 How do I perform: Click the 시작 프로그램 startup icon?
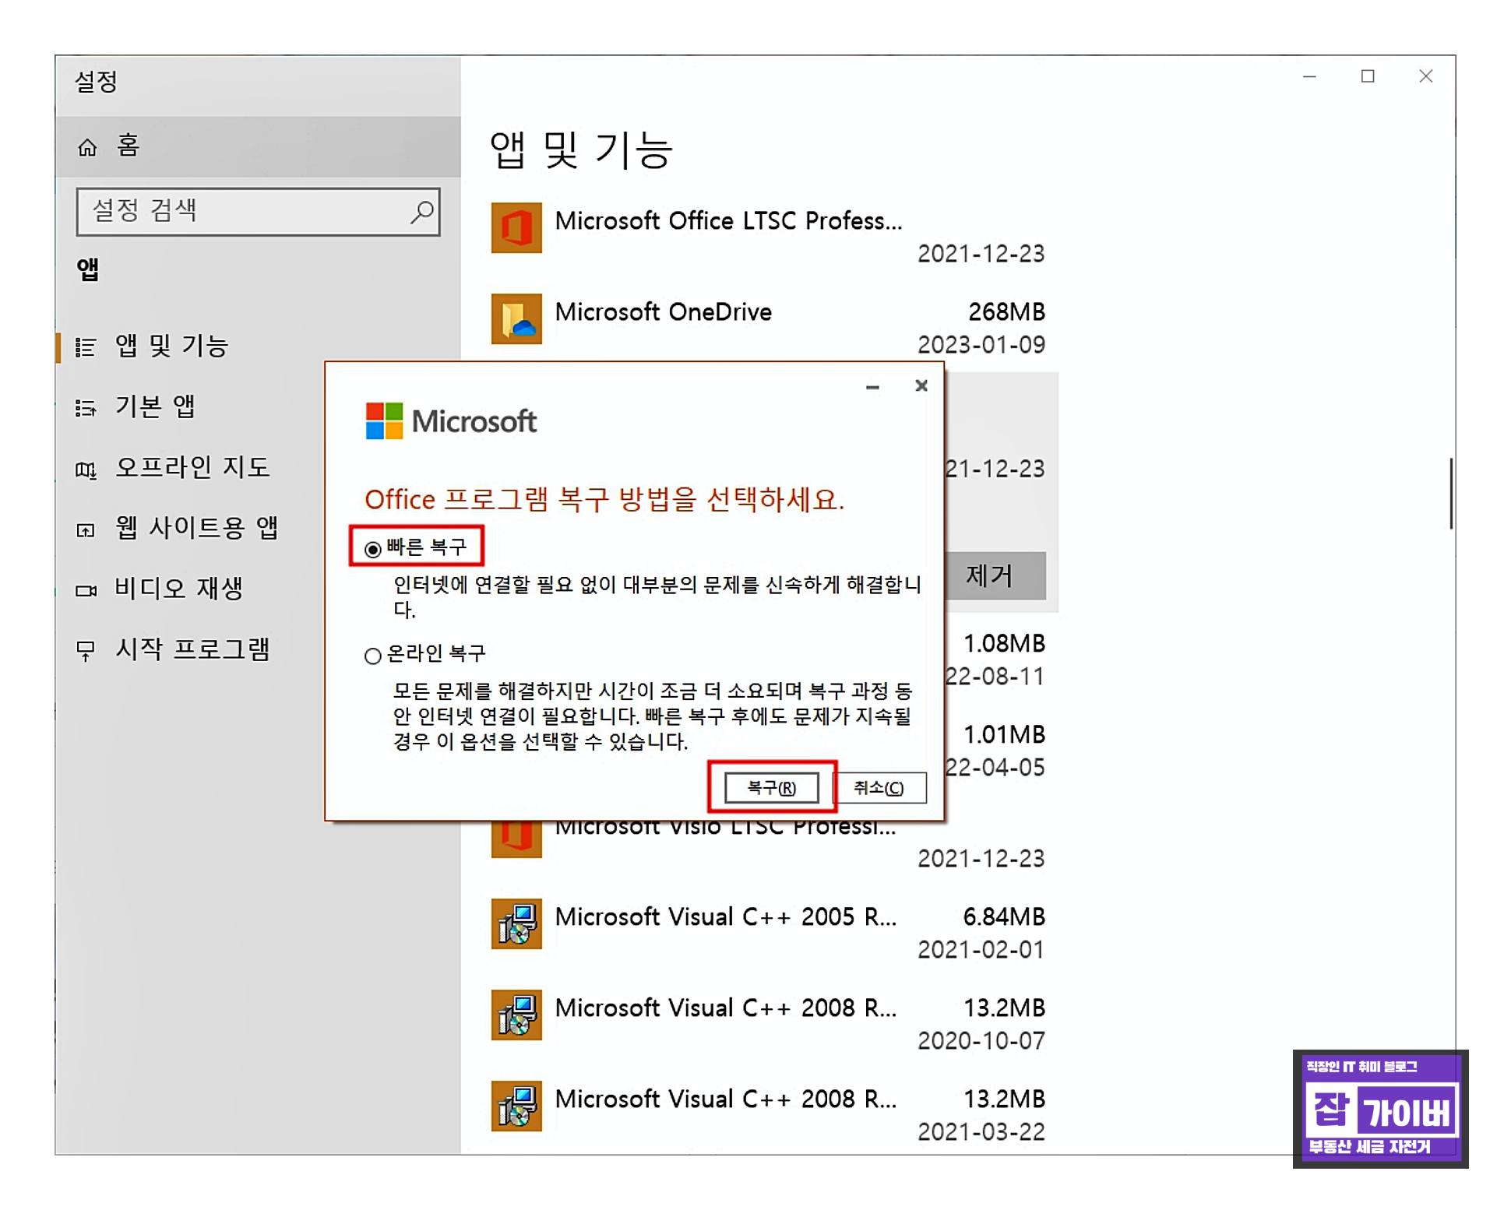click(x=86, y=650)
